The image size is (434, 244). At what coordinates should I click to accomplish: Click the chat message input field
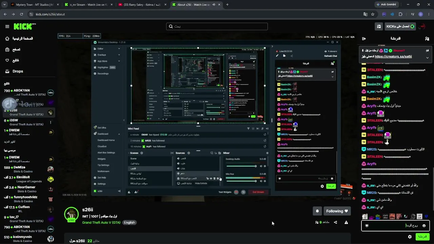point(395,226)
